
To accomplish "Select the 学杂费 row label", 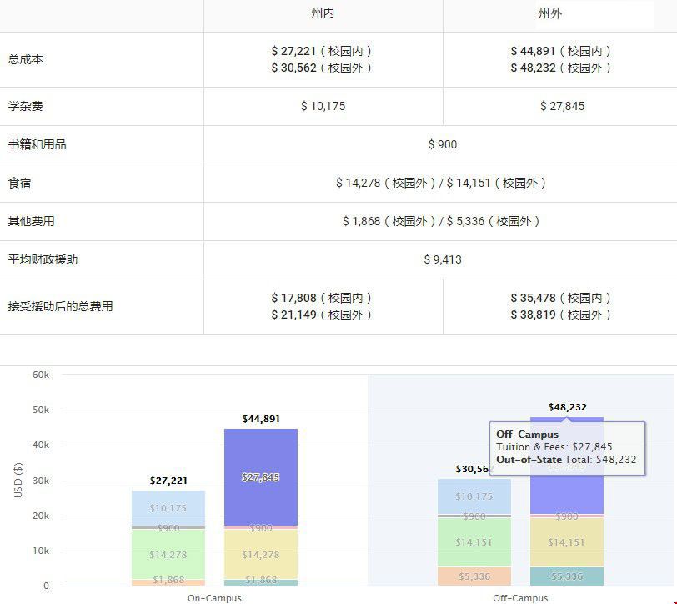I will coord(26,106).
